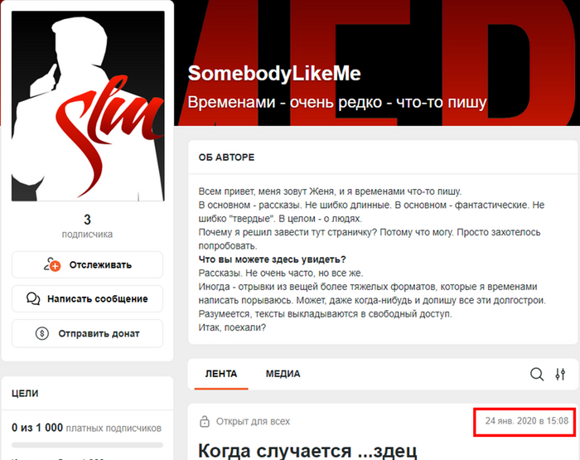Click the dollar coin donate icon
This screenshot has height=460, width=580.
41,333
